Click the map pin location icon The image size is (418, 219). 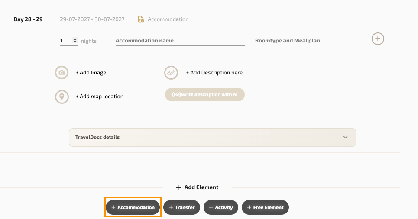point(62,97)
